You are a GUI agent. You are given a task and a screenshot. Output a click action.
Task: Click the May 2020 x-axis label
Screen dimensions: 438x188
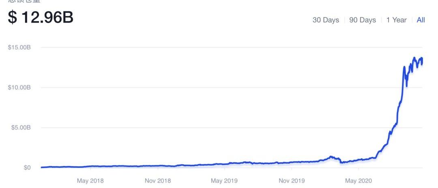coord(359,181)
